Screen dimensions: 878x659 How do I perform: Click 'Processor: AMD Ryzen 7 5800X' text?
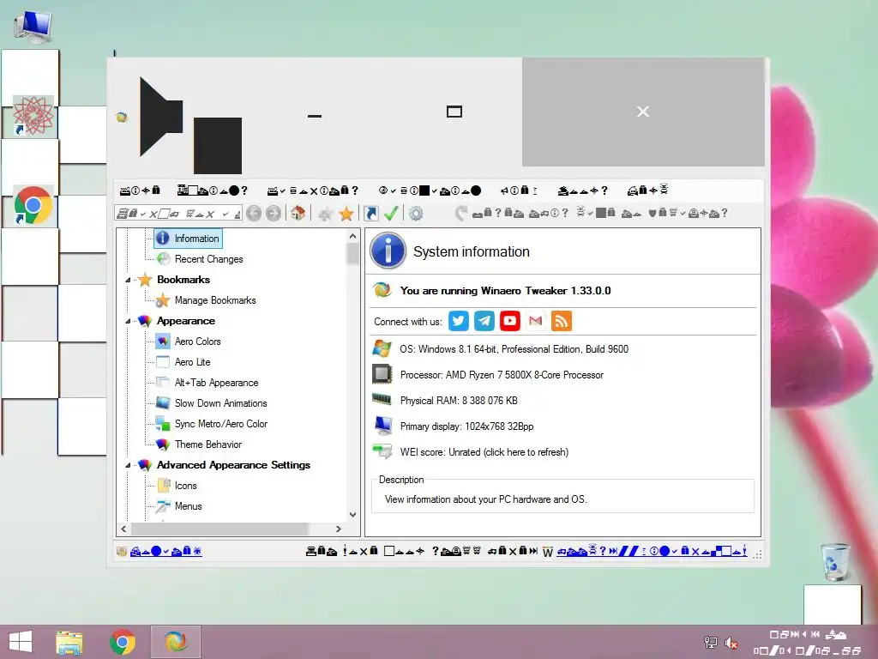[502, 375]
